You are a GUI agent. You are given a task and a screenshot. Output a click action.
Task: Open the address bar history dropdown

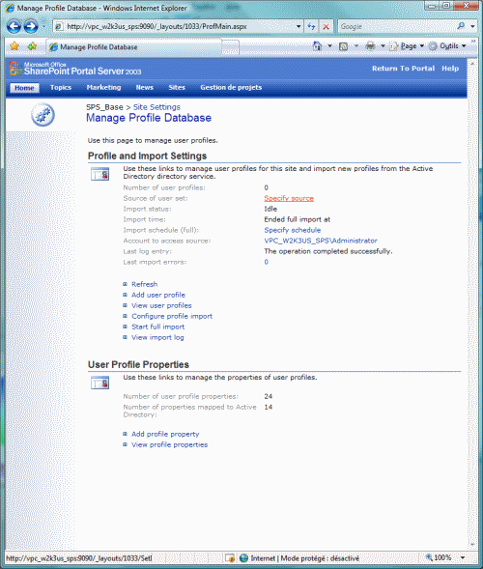[x=298, y=26]
